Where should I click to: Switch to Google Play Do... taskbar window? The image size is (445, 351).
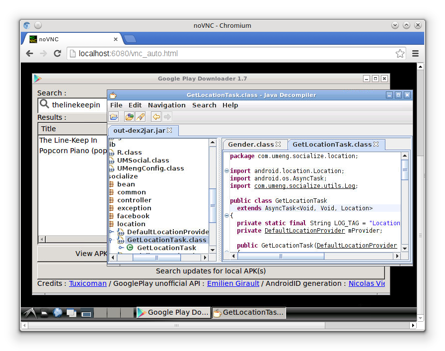click(x=174, y=313)
